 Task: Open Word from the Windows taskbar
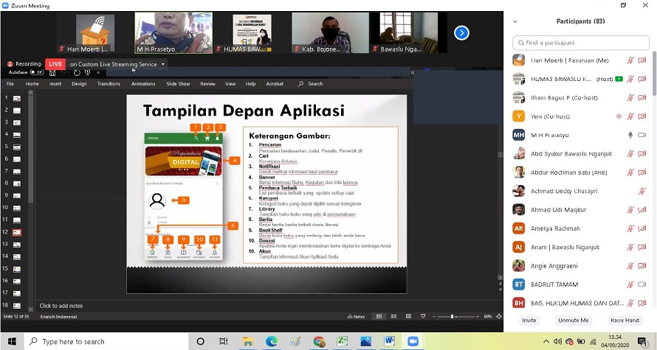[x=389, y=341]
